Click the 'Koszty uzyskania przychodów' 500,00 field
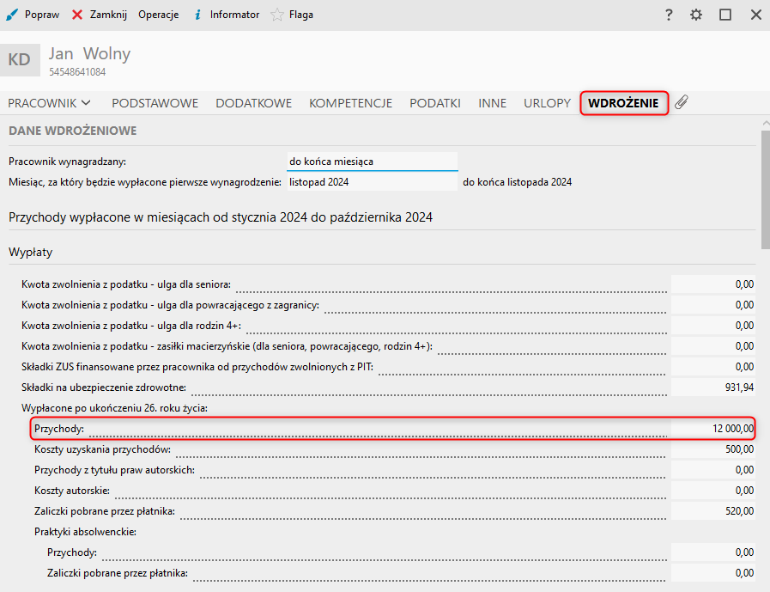Viewport: 770px width, 592px height. point(713,449)
